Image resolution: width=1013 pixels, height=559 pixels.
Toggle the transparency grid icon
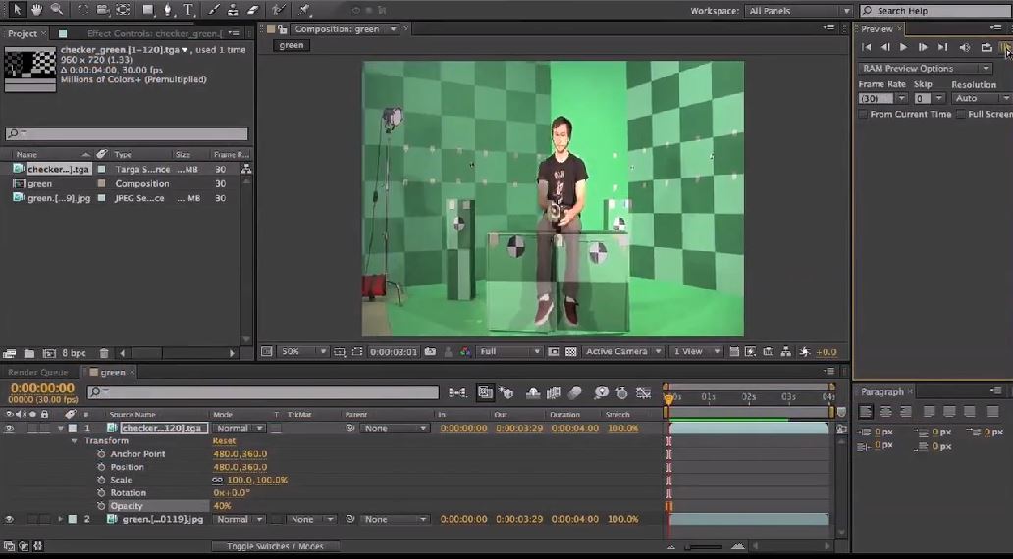pyautogui.click(x=571, y=352)
